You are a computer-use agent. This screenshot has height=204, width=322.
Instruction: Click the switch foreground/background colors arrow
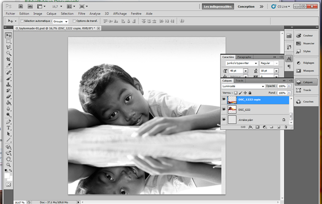click(11, 170)
